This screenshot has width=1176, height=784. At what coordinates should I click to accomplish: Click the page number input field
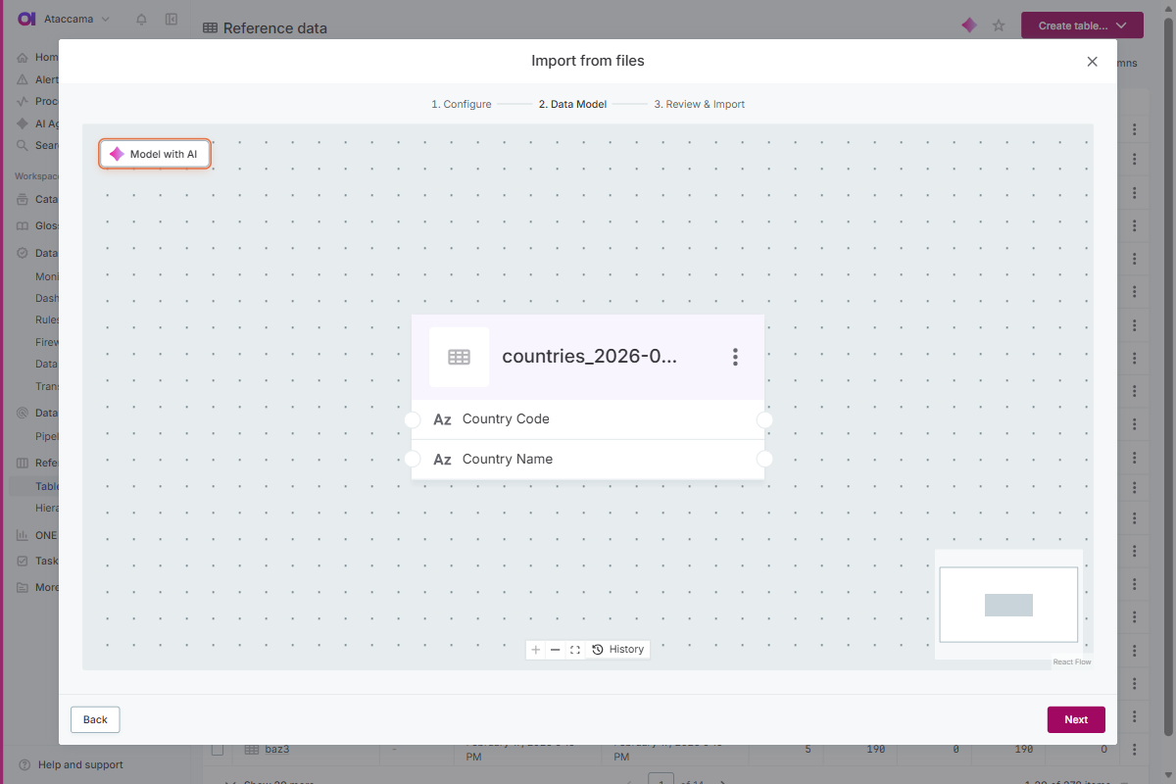click(661, 778)
